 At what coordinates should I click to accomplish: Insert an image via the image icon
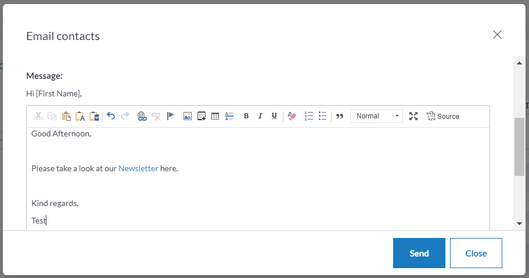(188, 116)
